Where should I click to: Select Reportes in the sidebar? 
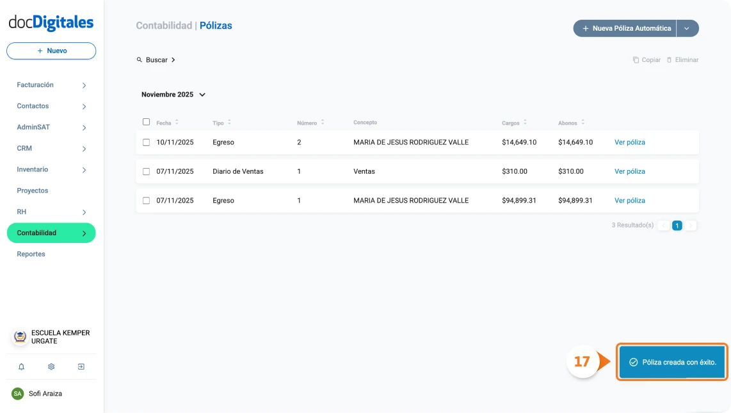(x=31, y=254)
